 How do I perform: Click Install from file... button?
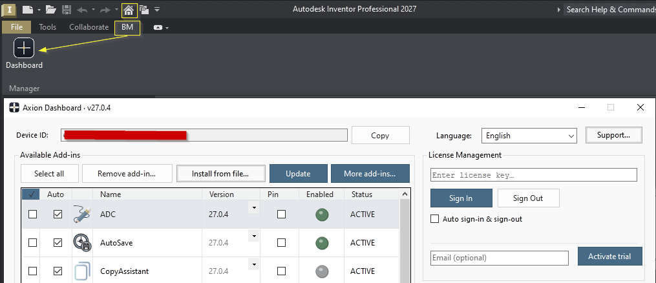[x=220, y=173]
